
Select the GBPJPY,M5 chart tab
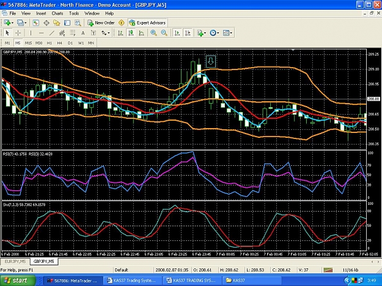click(x=44, y=262)
